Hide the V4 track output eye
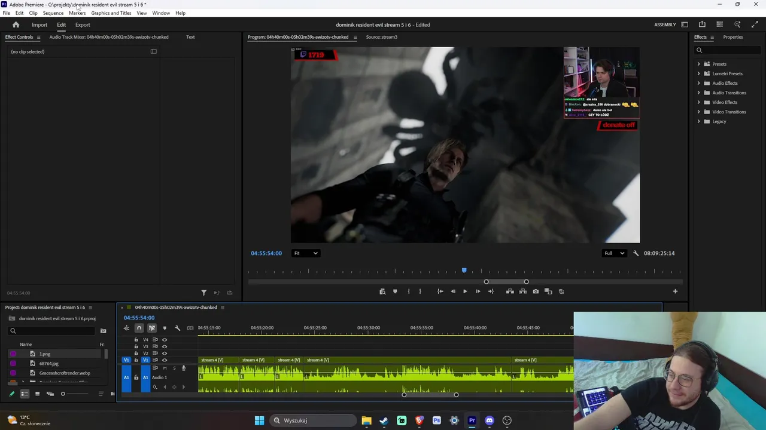Screen dimensions: 766x430 (165, 340)
